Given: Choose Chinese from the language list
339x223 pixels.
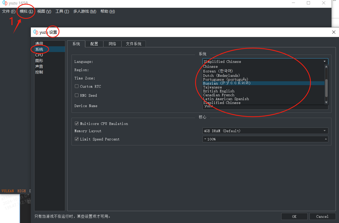Looking at the screenshot, I should 264,67.
